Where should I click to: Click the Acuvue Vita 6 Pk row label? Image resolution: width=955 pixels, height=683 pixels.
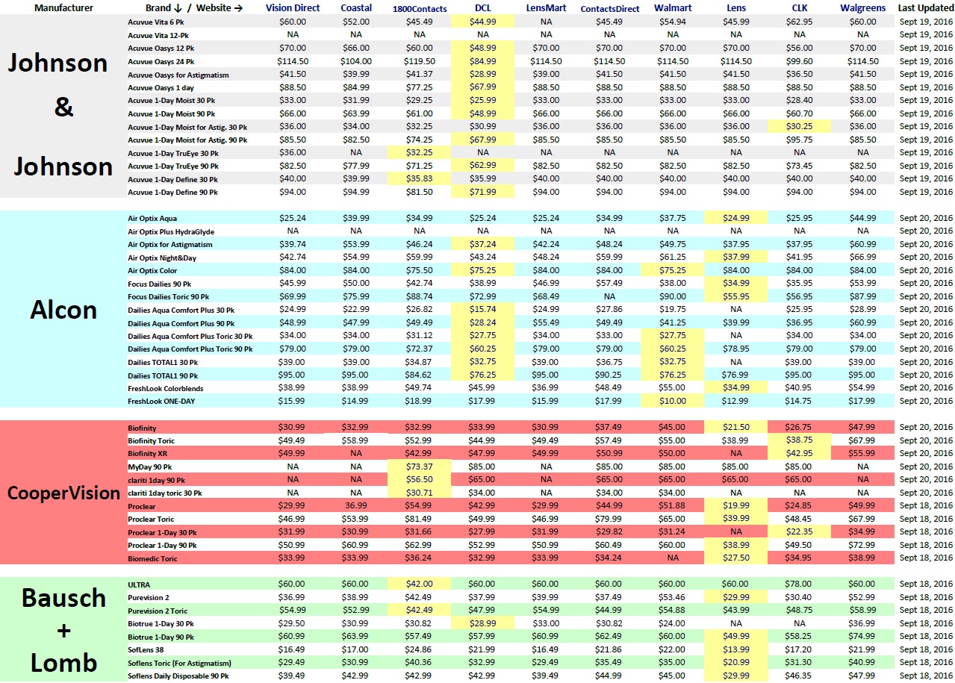(x=156, y=22)
